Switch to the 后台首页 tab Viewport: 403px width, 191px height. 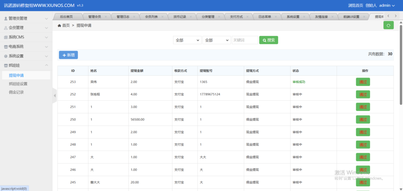(x=66, y=17)
